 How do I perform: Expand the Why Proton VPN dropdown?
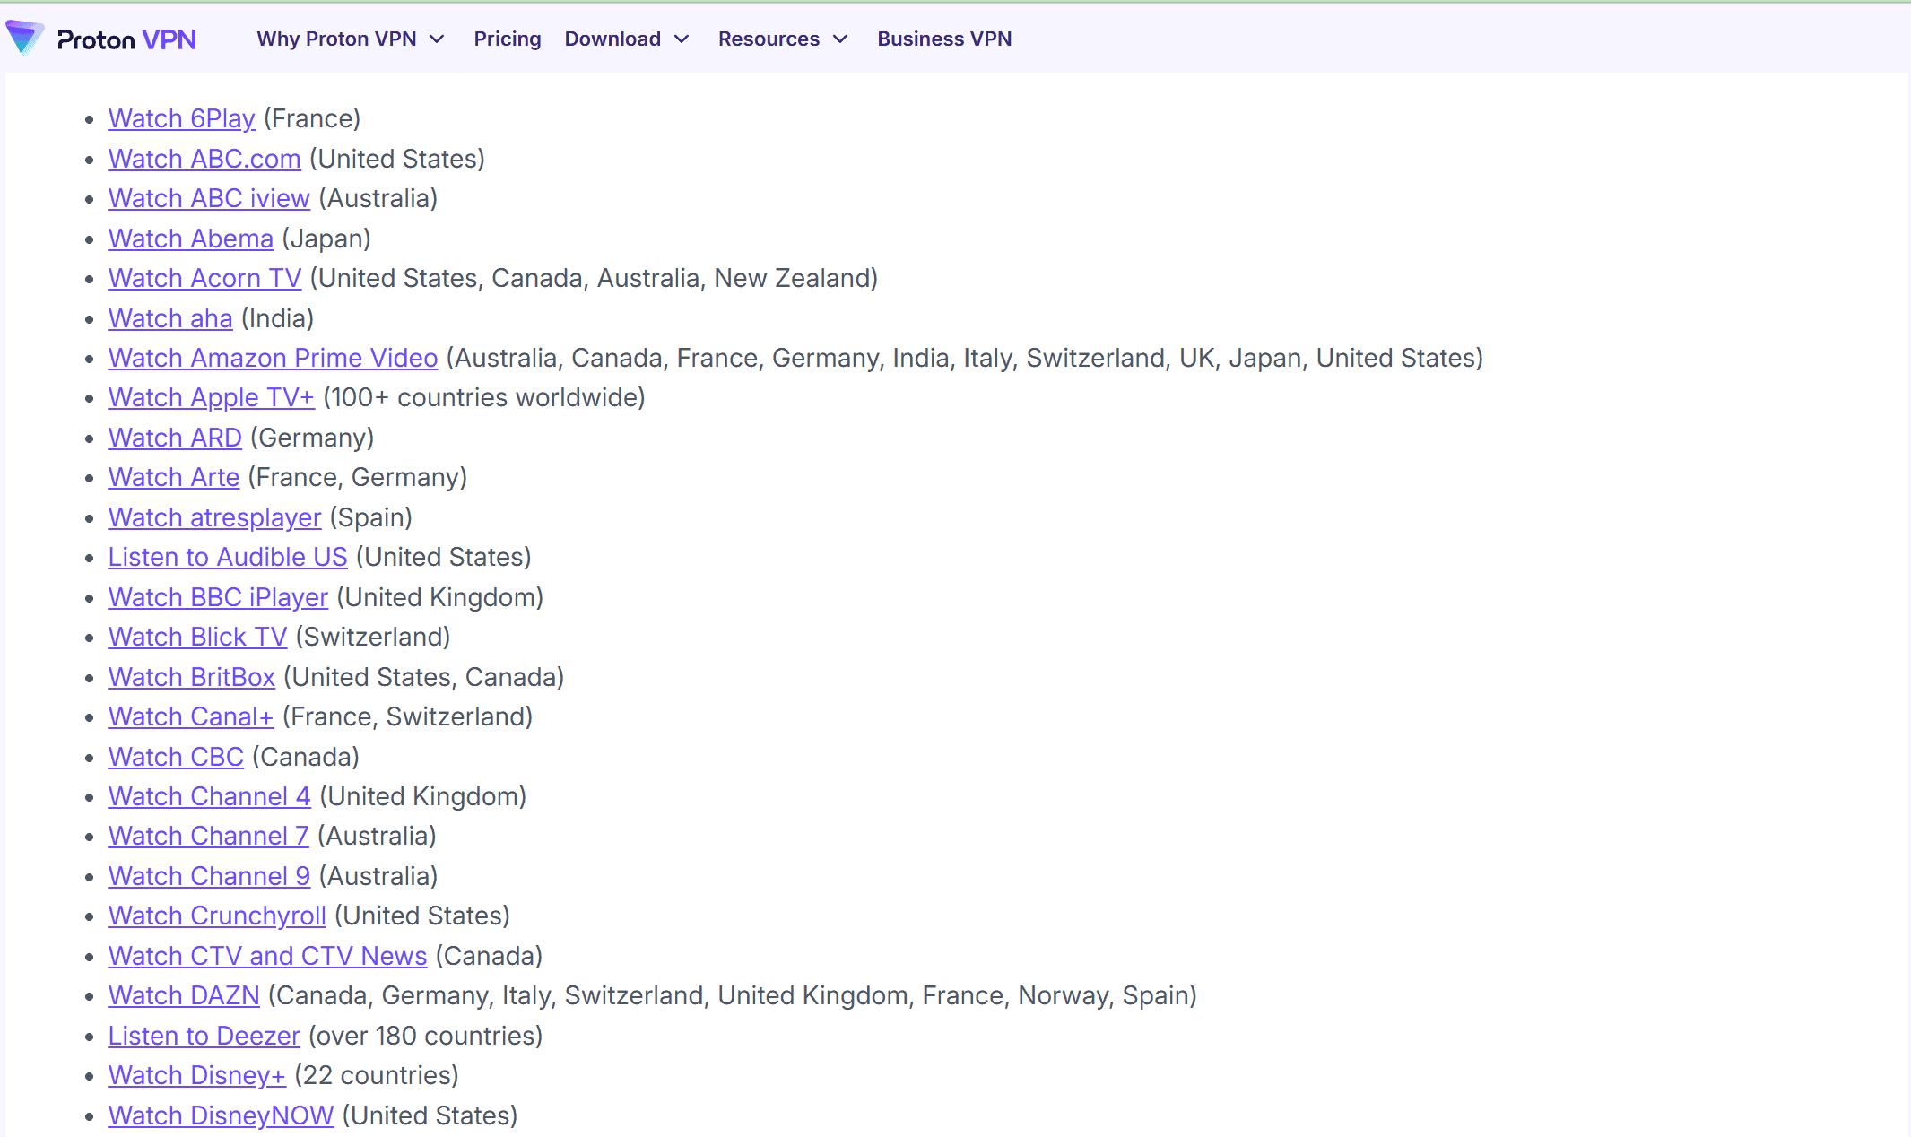[x=350, y=39]
